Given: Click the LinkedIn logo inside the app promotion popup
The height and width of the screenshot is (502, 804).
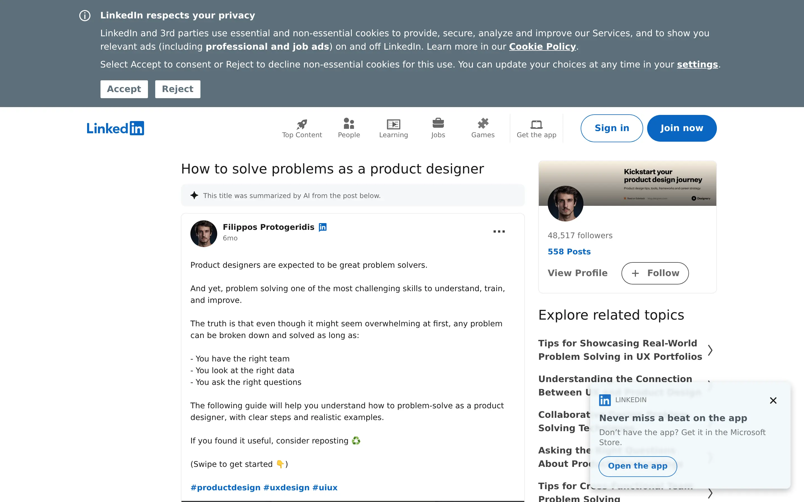Looking at the screenshot, I should point(605,400).
